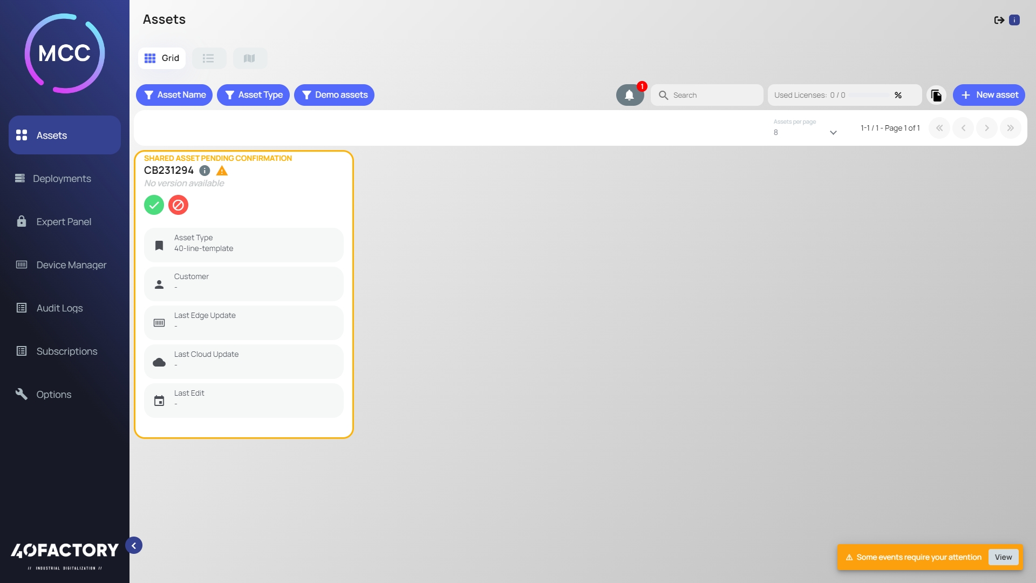The height and width of the screenshot is (583, 1036).
Task: Open CB231294 asset info icon
Action: pos(205,171)
